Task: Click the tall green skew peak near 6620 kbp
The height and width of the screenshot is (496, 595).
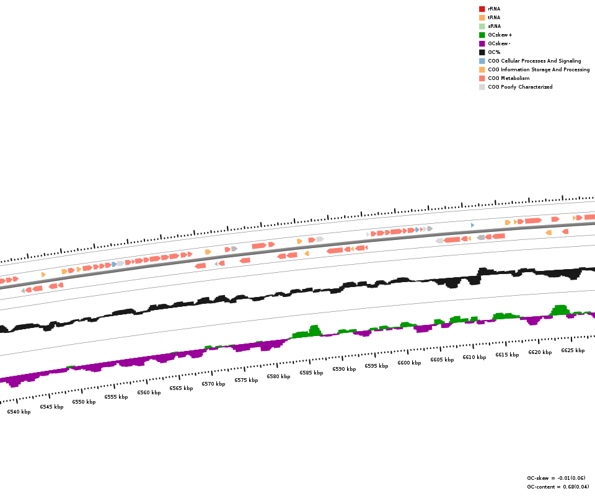Action: click(x=560, y=309)
